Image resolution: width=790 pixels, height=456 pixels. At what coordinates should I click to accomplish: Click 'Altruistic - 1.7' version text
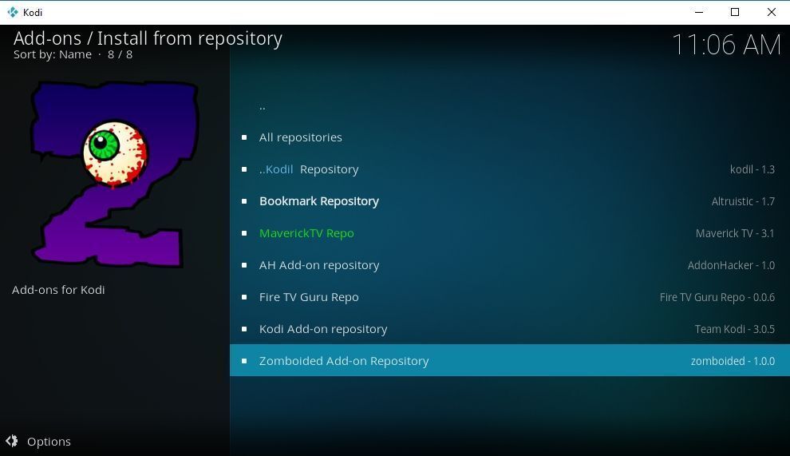[x=743, y=201]
